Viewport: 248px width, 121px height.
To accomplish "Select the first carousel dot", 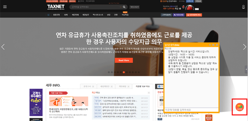I will point(109,72).
